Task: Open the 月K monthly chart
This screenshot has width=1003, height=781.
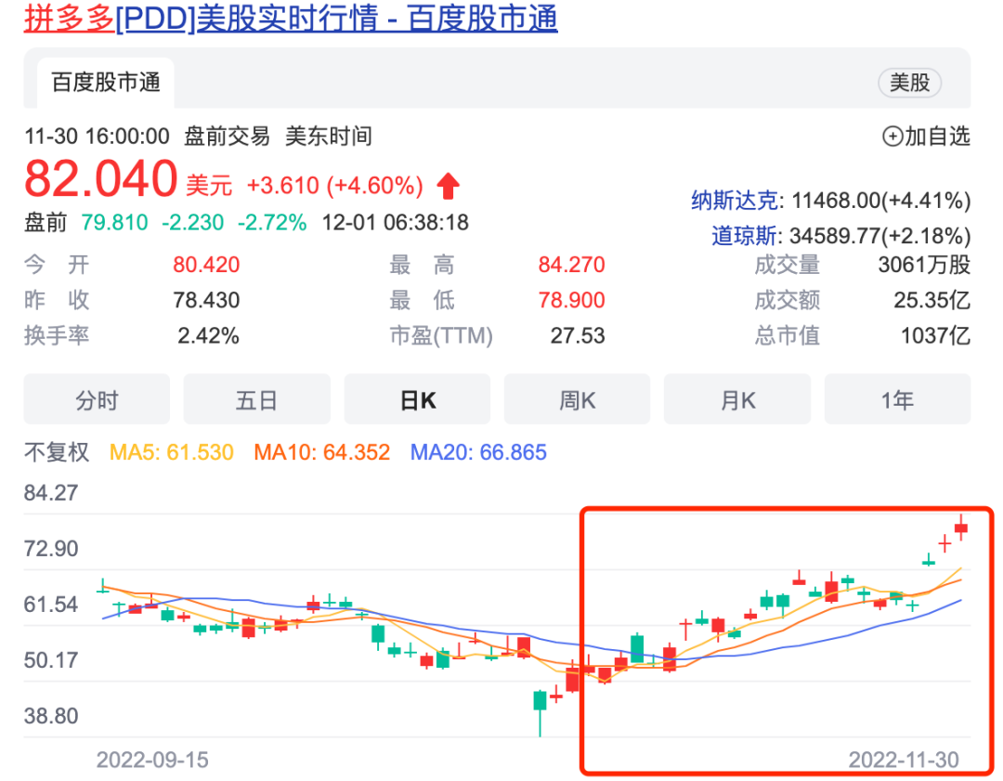Action: 736,398
